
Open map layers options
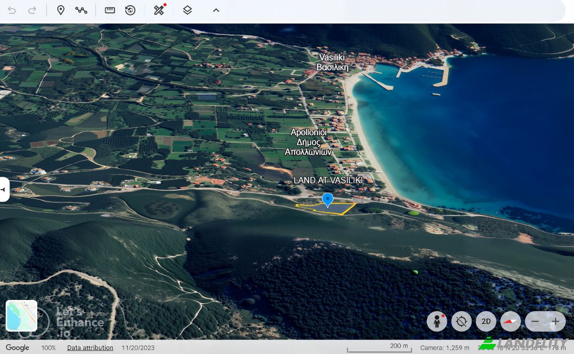188,10
